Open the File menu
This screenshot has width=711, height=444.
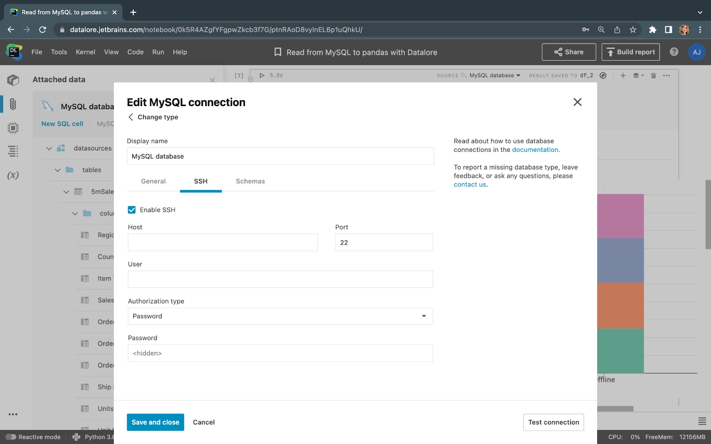[37, 52]
